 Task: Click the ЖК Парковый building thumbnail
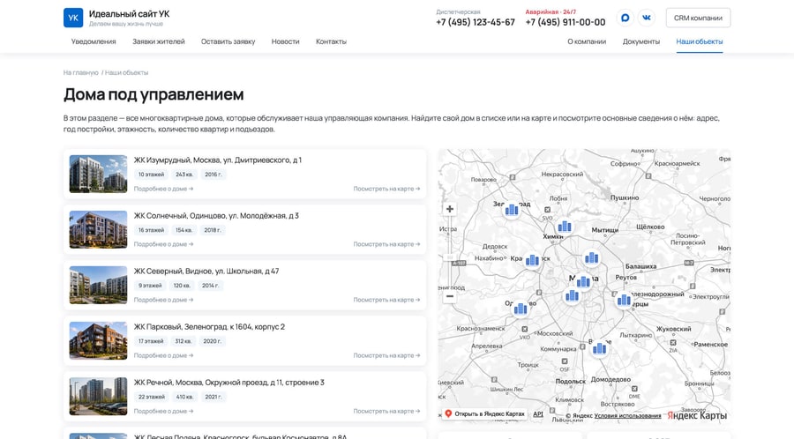[x=98, y=341]
